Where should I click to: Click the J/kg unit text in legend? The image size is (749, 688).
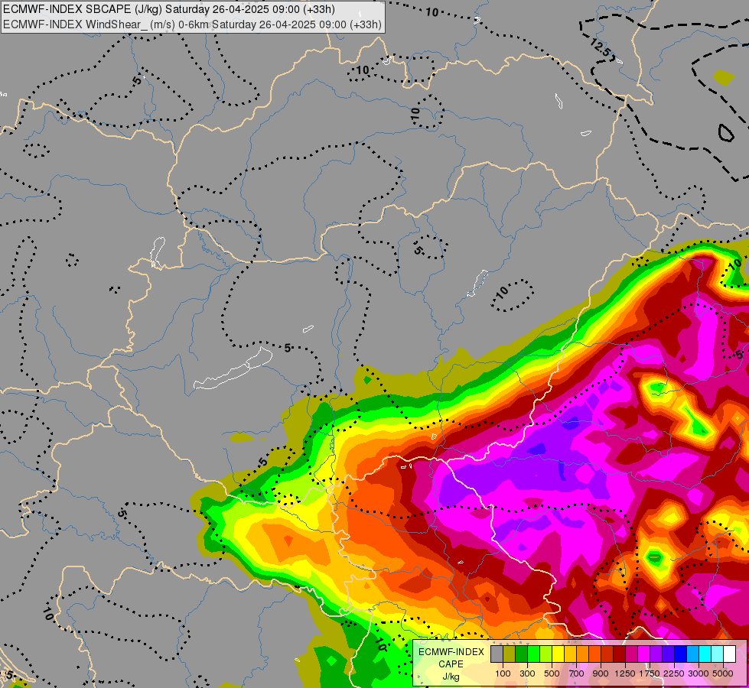(x=451, y=677)
